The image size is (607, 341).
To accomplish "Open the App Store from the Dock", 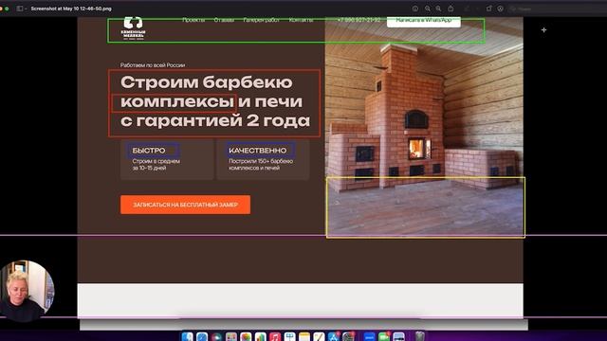I will point(333,337).
